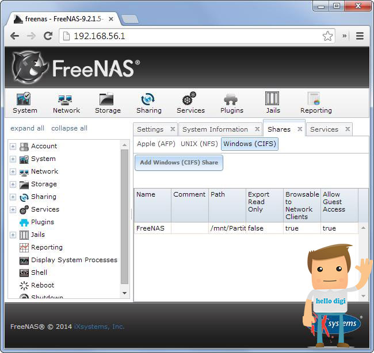The height and width of the screenshot is (353, 374).
Task: Expand the Jails tree node
Action: 13,235
